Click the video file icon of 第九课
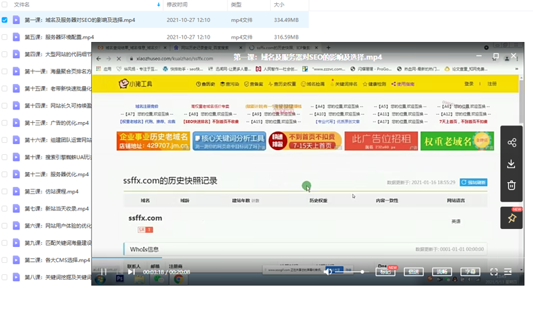533x313 pixels. pyautogui.click(x=16, y=242)
